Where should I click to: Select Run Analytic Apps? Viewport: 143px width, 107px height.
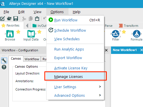[x=75, y=49]
